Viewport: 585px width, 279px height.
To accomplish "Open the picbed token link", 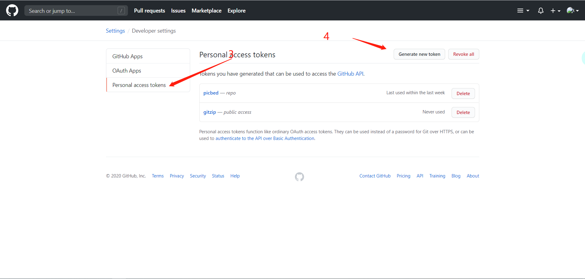I will (x=211, y=93).
